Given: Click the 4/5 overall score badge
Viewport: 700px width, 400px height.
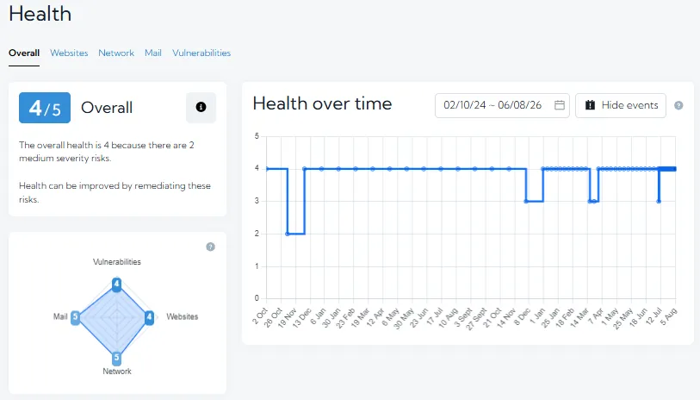Looking at the screenshot, I should click(x=45, y=108).
